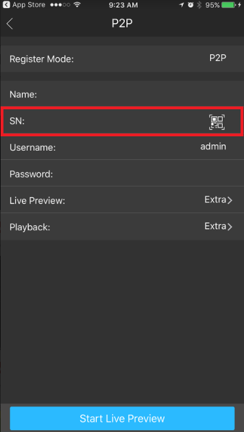This screenshot has height=432, width=244.
Task: Select the SN input field
Action: pos(122,121)
